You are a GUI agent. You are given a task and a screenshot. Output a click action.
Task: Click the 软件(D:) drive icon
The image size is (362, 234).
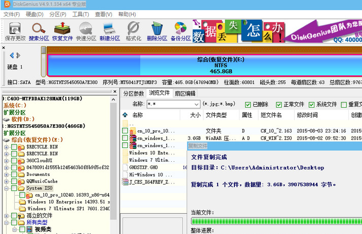tap(6, 119)
